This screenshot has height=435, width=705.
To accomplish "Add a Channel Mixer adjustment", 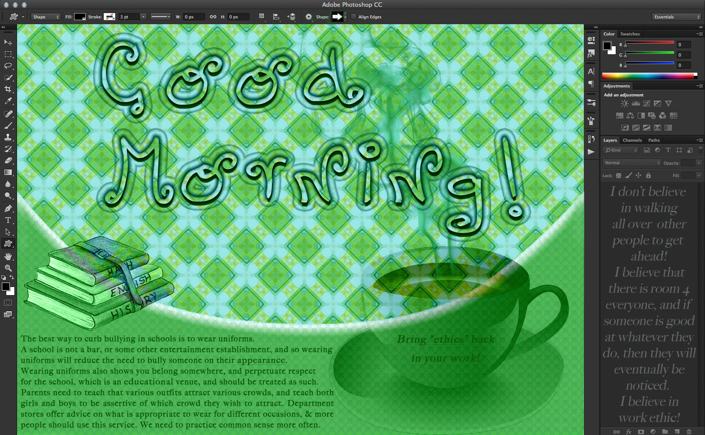I will [x=663, y=116].
